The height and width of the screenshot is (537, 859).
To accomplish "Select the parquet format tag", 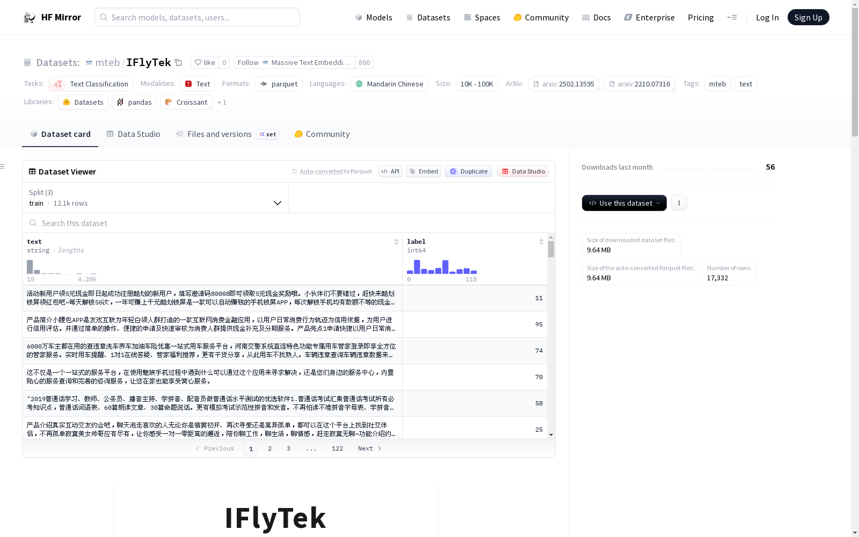I will tap(279, 84).
